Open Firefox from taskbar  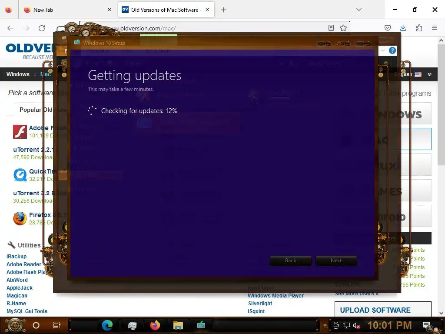[x=155, y=325]
